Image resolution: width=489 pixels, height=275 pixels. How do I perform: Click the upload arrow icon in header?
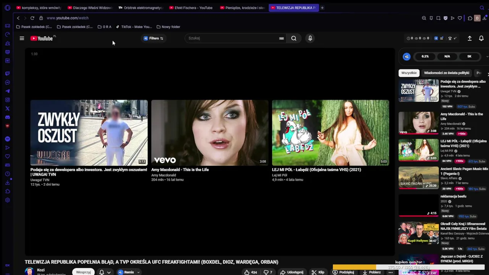pyautogui.click(x=470, y=38)
